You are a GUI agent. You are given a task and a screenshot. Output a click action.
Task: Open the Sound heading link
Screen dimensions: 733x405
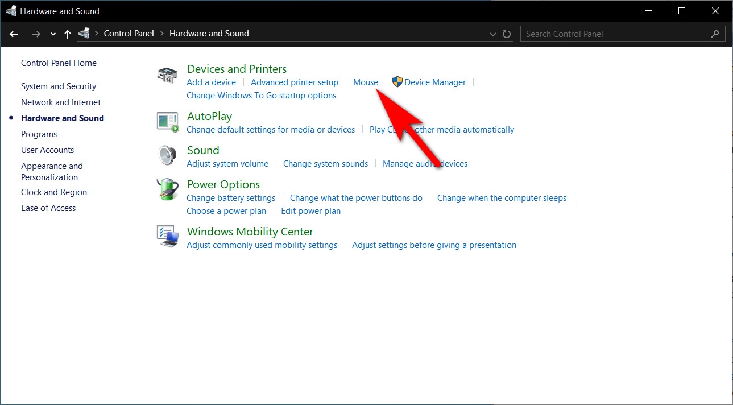coord(203,150)
